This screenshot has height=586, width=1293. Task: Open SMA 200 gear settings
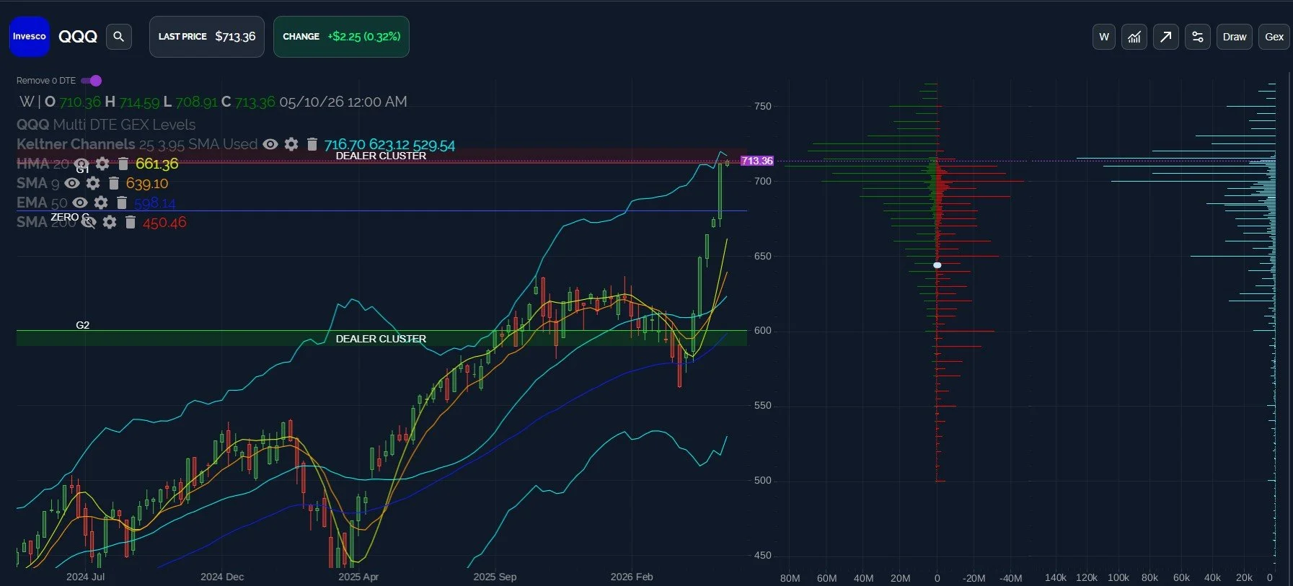click(110, 222)
